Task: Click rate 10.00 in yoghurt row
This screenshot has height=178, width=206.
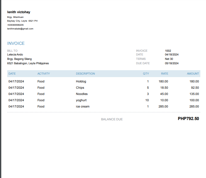Action: point(164,100)
